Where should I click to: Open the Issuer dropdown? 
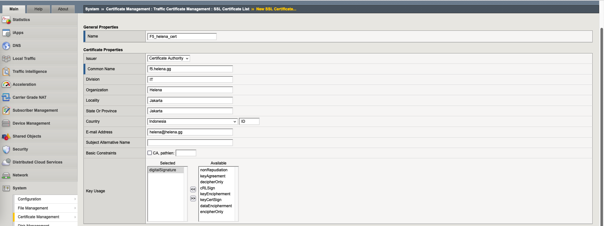[x=168, y=58]
